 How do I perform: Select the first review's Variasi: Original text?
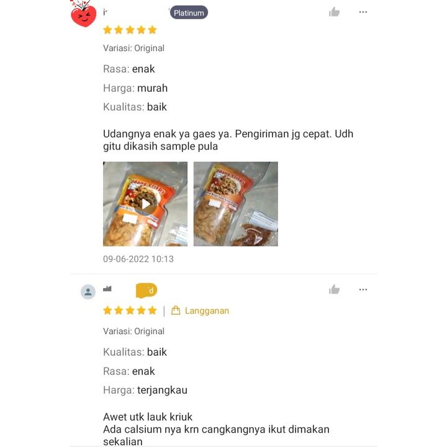133,48
